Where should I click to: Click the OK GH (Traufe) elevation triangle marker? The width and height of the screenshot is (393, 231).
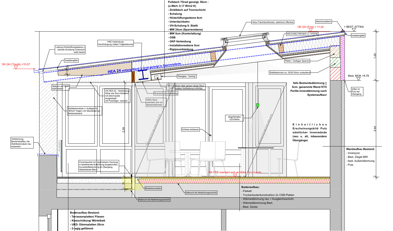[x=16, y=67]
